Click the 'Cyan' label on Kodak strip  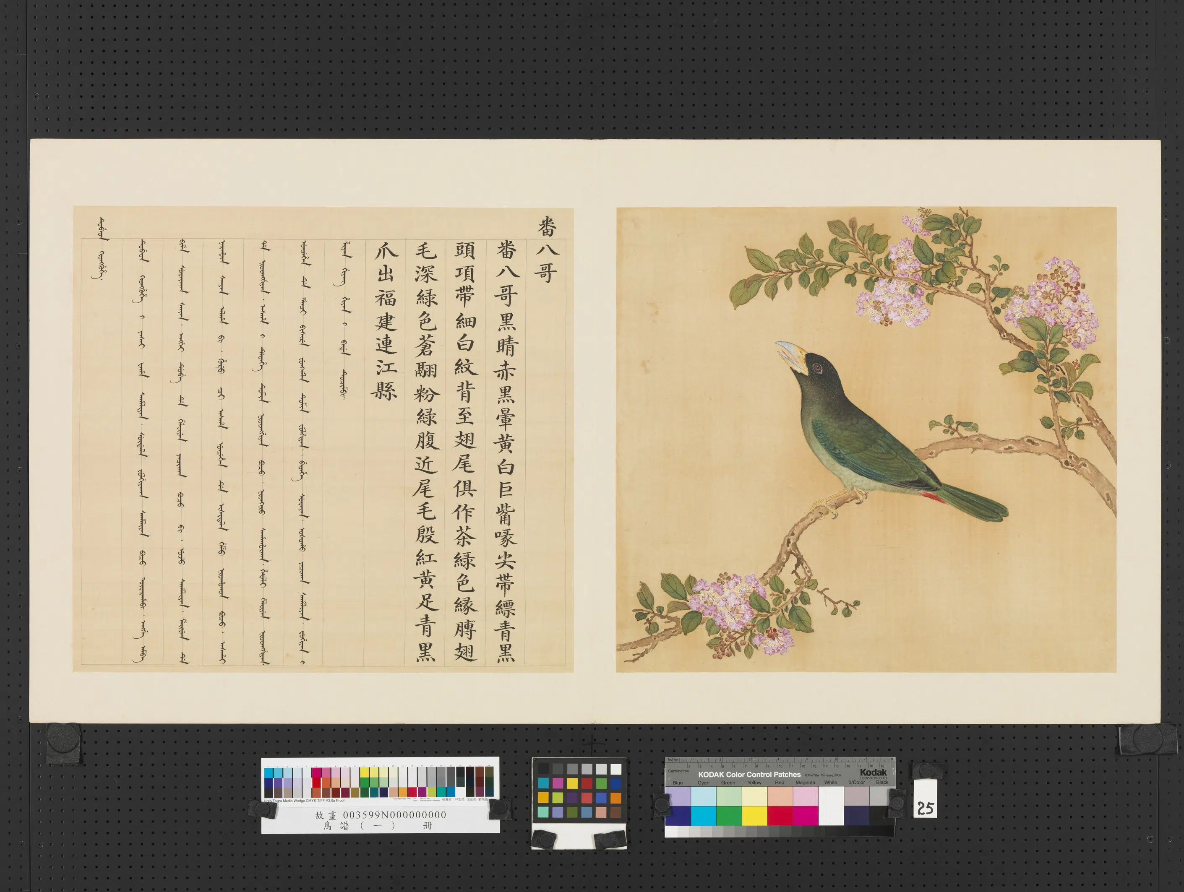pos(703,782)
